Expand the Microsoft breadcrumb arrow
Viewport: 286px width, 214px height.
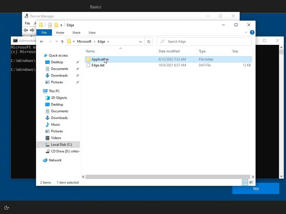94,42
